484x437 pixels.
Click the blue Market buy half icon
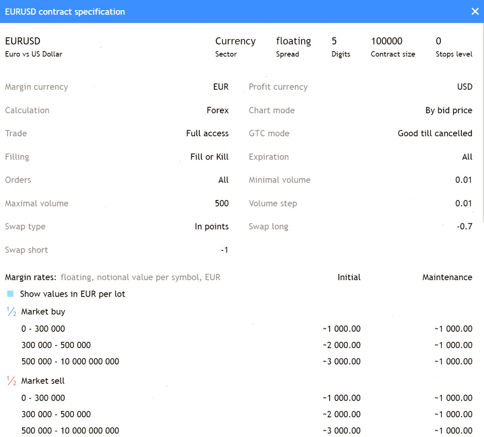(12, 312)
